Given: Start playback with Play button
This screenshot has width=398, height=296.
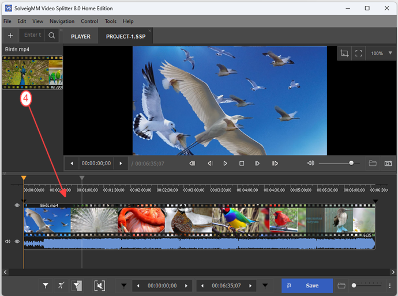Looking at the screenshot, I should point(225,164).
